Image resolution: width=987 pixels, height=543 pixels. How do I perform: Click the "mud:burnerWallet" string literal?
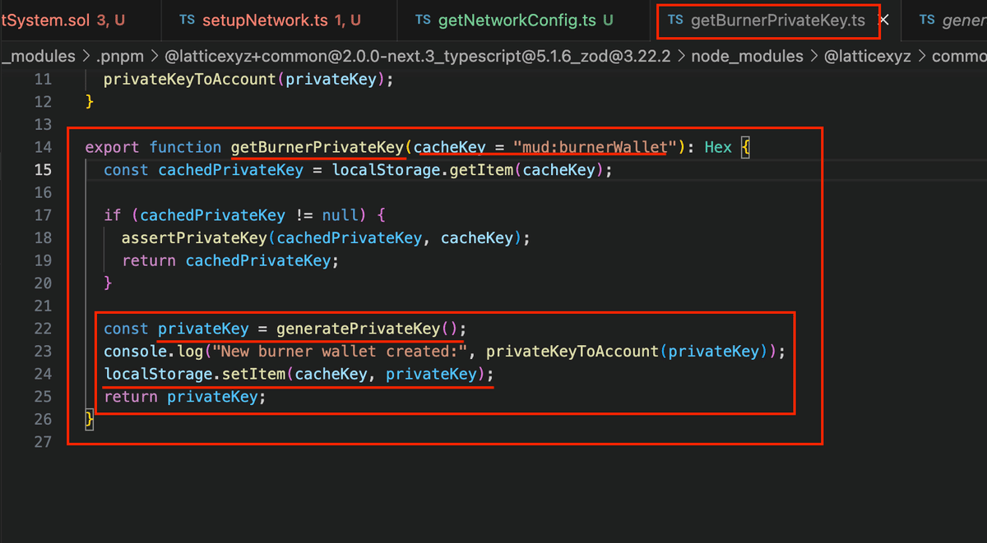click(x=595, y=148)
